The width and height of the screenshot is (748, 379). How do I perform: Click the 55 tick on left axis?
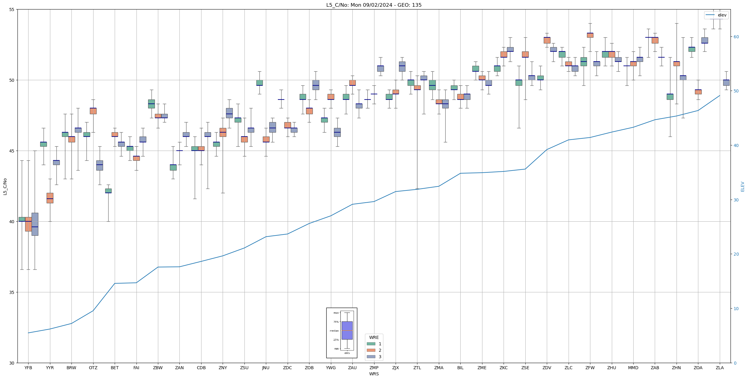(x=12, y=9)
